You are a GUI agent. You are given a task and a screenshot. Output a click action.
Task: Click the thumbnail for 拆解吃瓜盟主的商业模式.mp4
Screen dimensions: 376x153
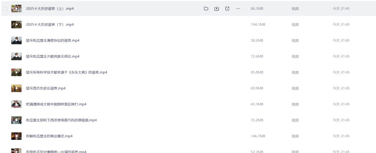click(x=17, y=136)
